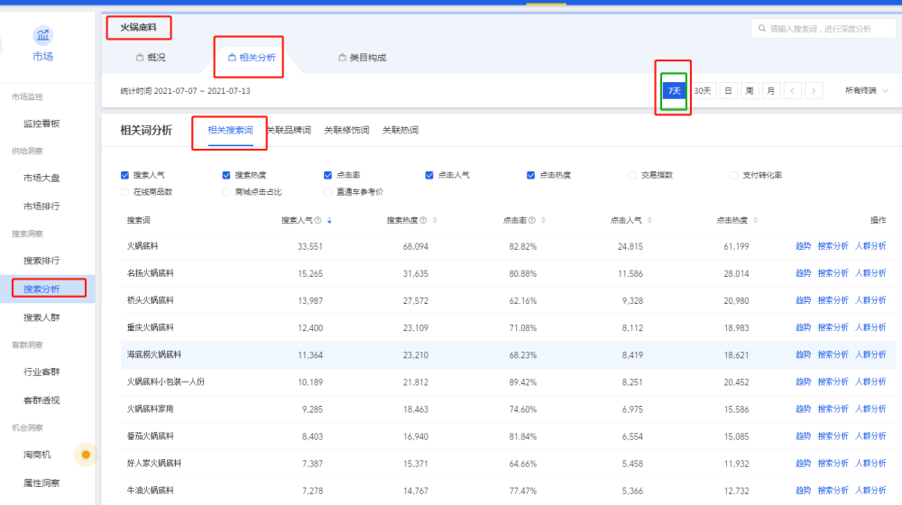The width and height of the screenshot is (902, 505).
Task: Go to next date period arrow
Action: (x=814, y=91)
